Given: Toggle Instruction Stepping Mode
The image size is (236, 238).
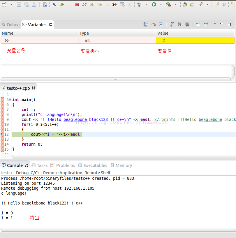Looking at the screenshot, I should coord(115,4).
